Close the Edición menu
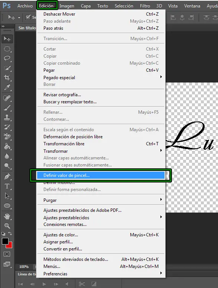 point(46,6)
